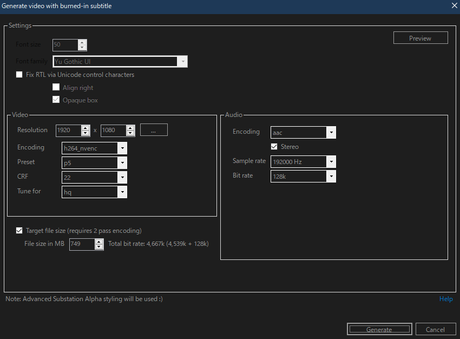The image size is (460, 339).
Task: Open the audio Encoding dropdown showing aac
Action: point(331,132)
